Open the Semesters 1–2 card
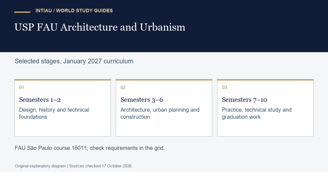The image size is (328, 172). 63,108
